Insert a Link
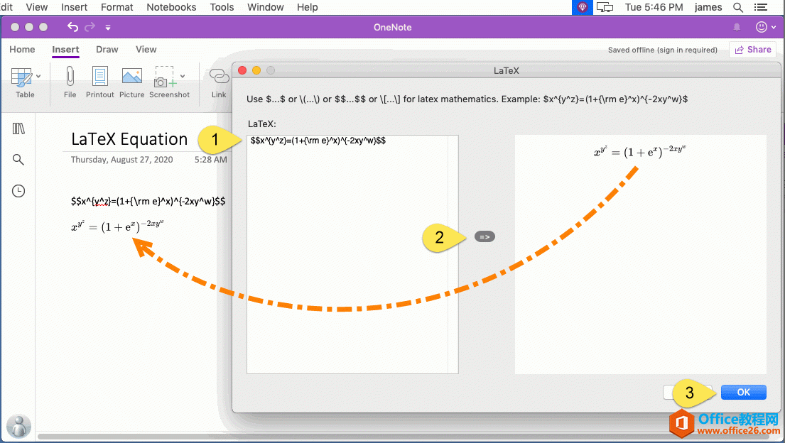785x443 pixels. [x=219, y=82]
